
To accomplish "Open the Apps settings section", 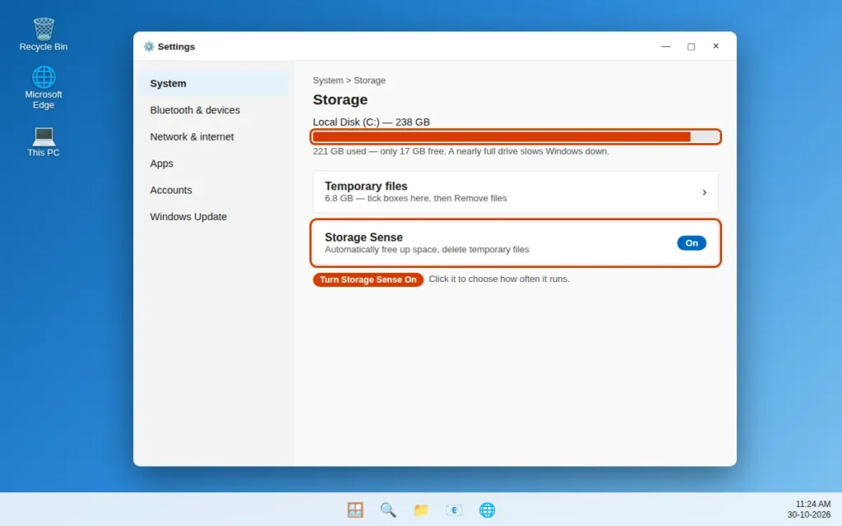I will tap(214, 164).
